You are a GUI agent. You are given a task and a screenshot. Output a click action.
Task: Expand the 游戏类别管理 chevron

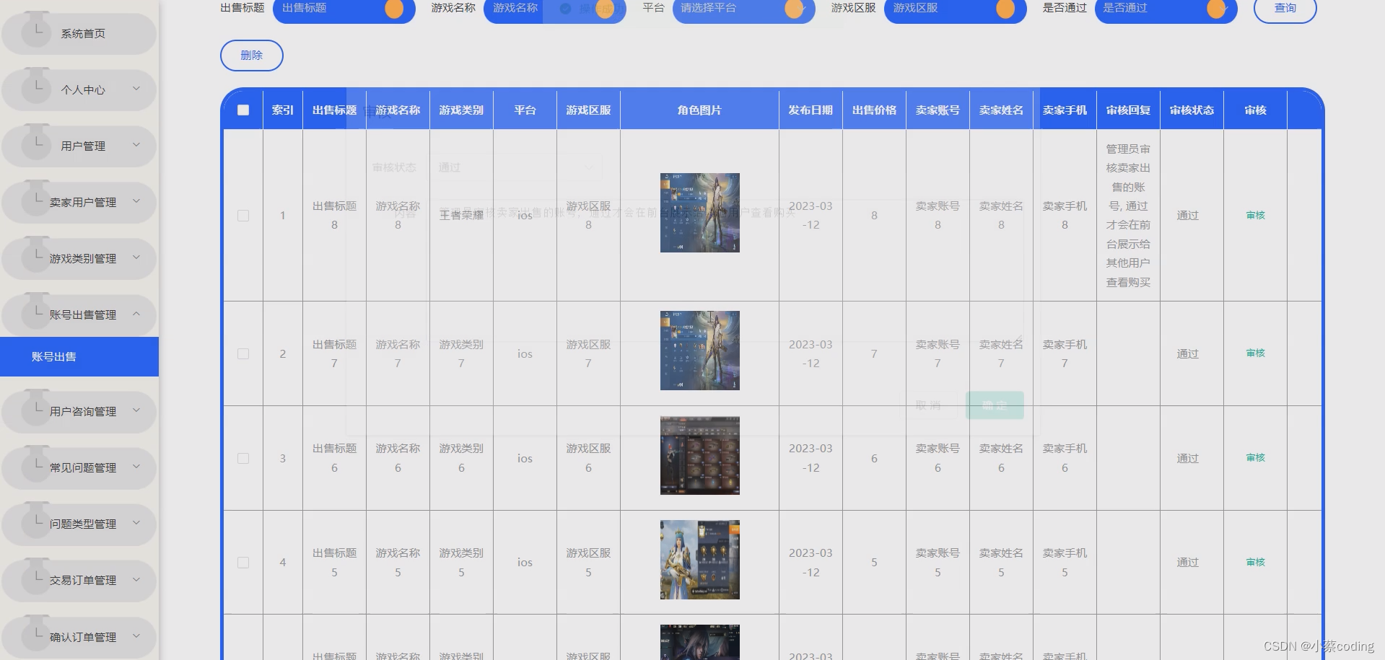tap(136, 258)
